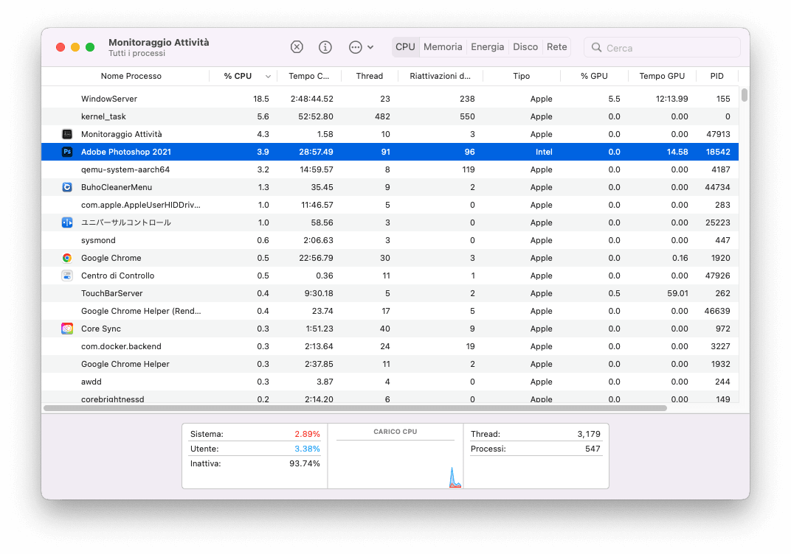Screen dimensions: 791x554
Task: Select Google Chrome Helper (Rend... row
Action: coord(390,311)
